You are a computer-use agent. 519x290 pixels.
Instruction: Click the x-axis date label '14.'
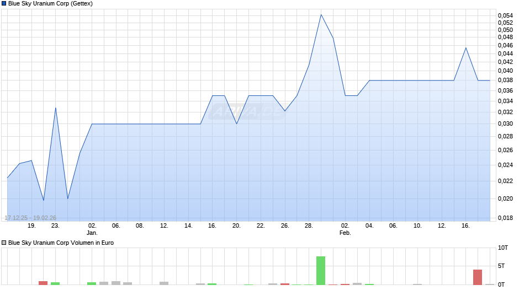click(x=188, y=226)
